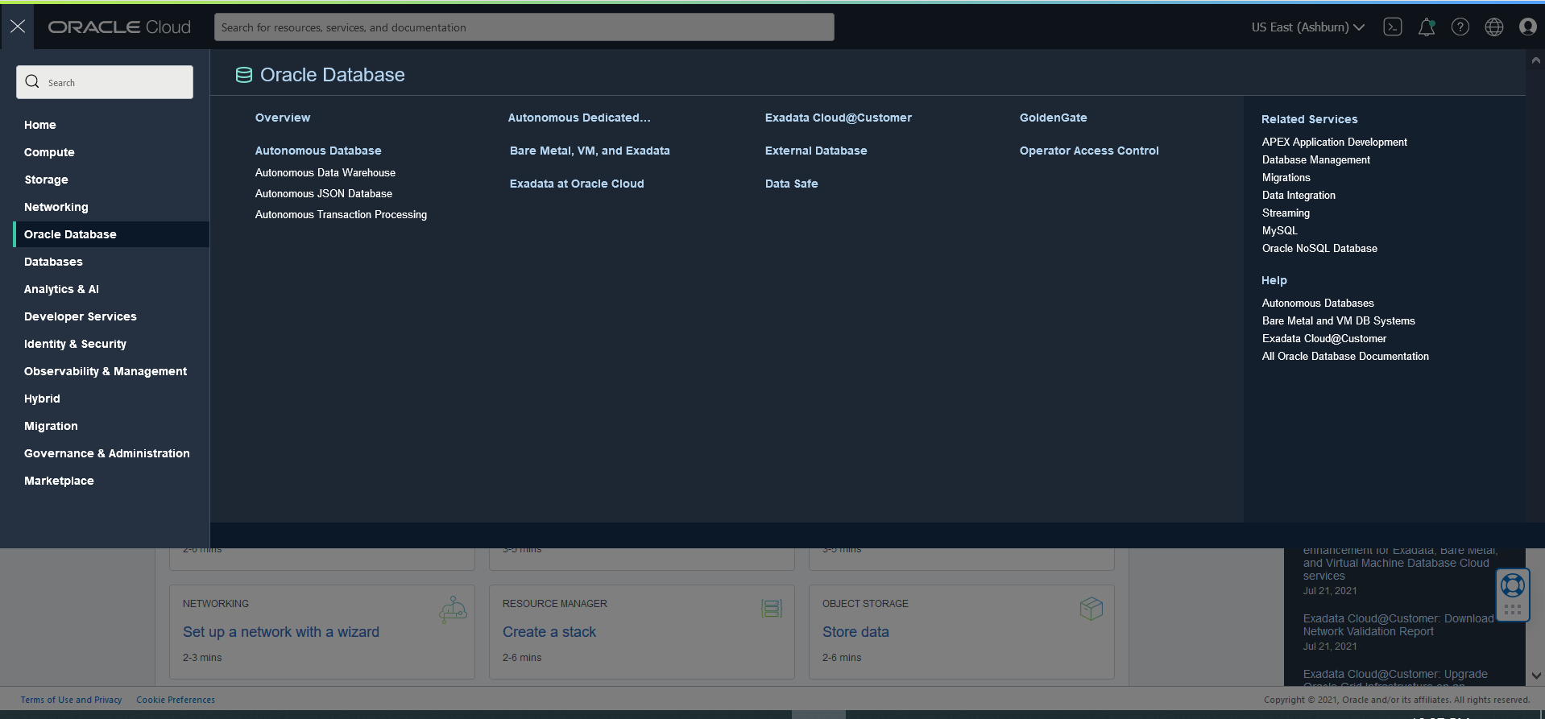Viewport: 1545px width, 719px height.
Task: Click the scroll up arrow on the scrollbar
Action: (1535, 60)
